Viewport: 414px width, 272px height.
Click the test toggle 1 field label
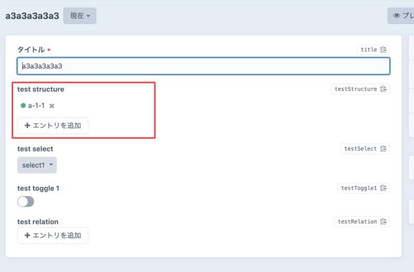coord(38,188)
